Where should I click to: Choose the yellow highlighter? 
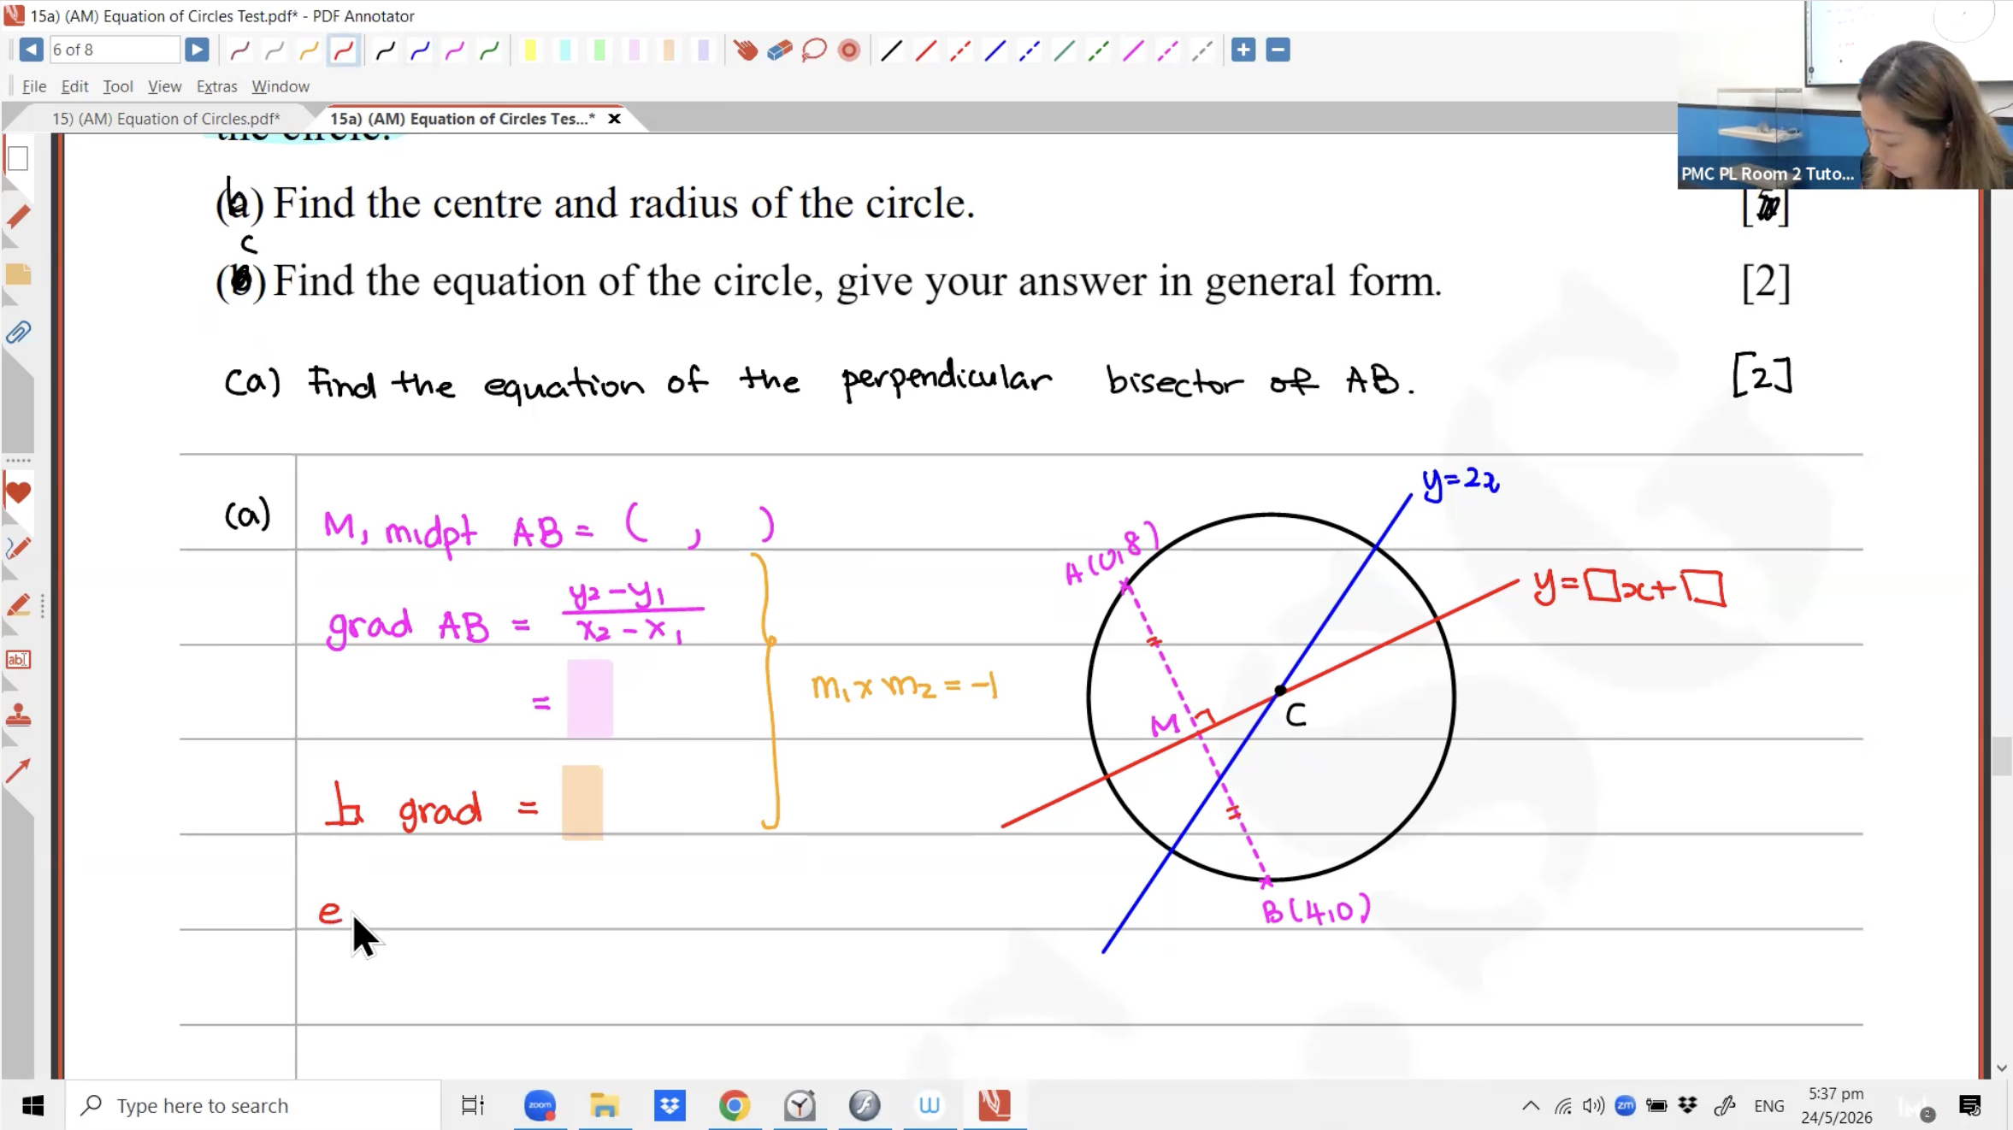coord(530,50)
